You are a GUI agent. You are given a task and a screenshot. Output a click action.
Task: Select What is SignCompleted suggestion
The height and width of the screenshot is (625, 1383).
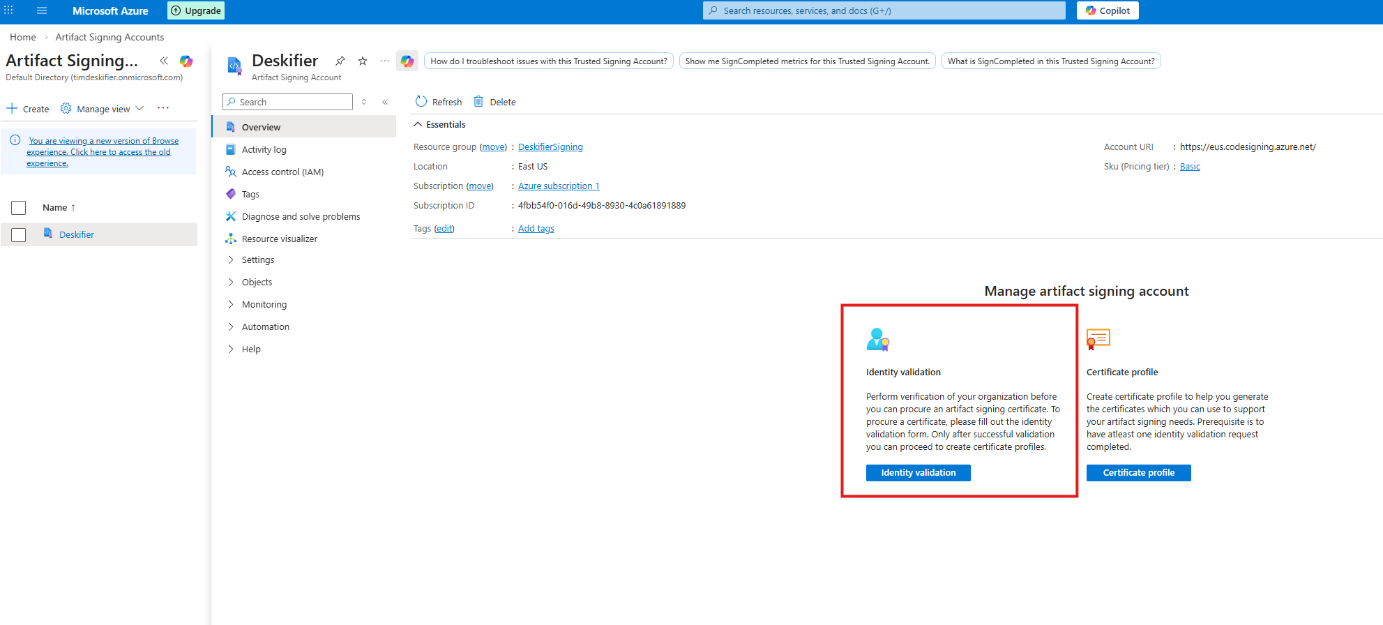(x=1051, y=61)
